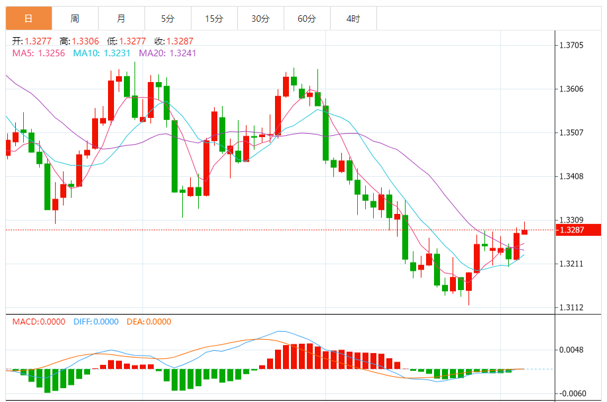Screen dimensions: 607x402
Task: Click the 低:1.3277 low price text
Action: click(x=127, y=41)
